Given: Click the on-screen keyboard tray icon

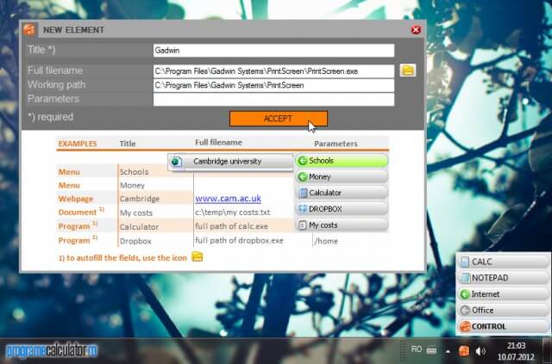Looking at the screenshot, I should point(431,350).
